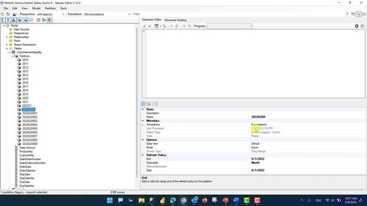Viewport: 367px width, 206px height.
Task: Toggle the show all object types button
Action: (49, 20)
